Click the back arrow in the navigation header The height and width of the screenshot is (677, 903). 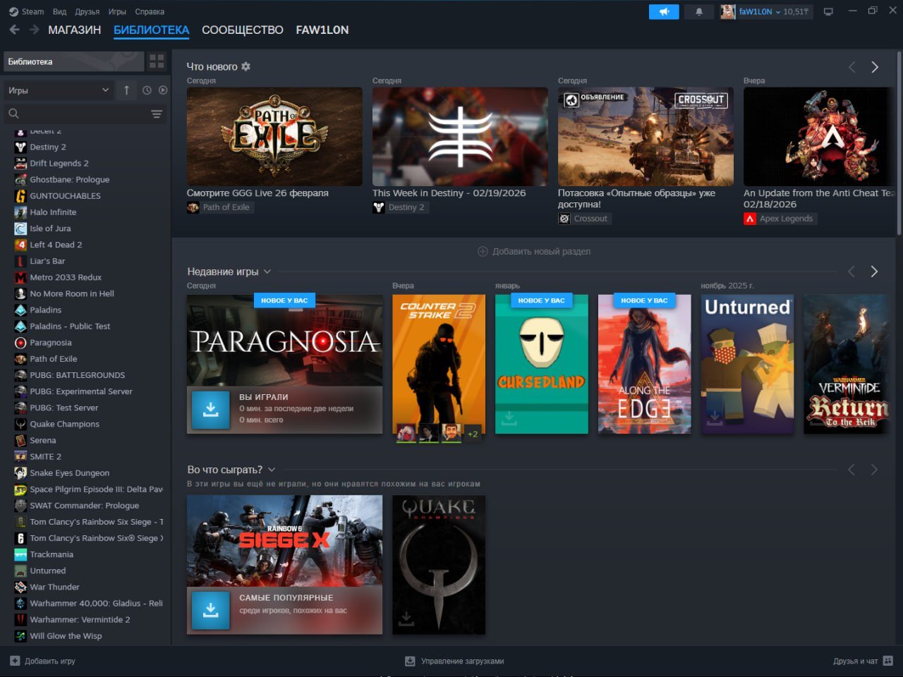tap(15, 30)
